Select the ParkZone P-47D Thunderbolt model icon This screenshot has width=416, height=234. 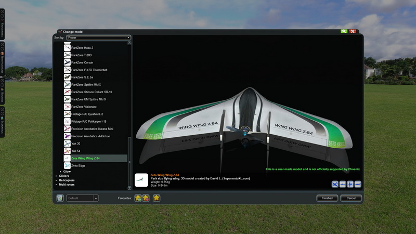pyautogui.click(x=67, y=70)
